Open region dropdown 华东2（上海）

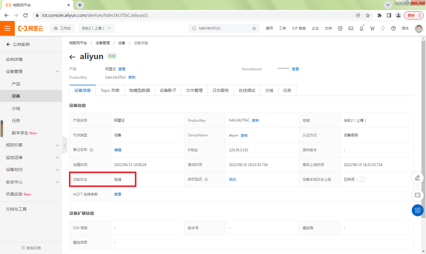pyautogui.click(x=96, y=28)
